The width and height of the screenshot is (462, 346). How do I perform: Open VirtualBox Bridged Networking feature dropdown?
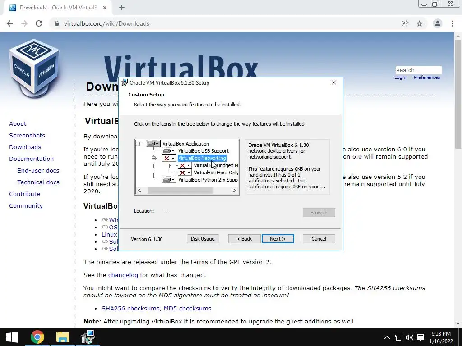pos(185,165)
